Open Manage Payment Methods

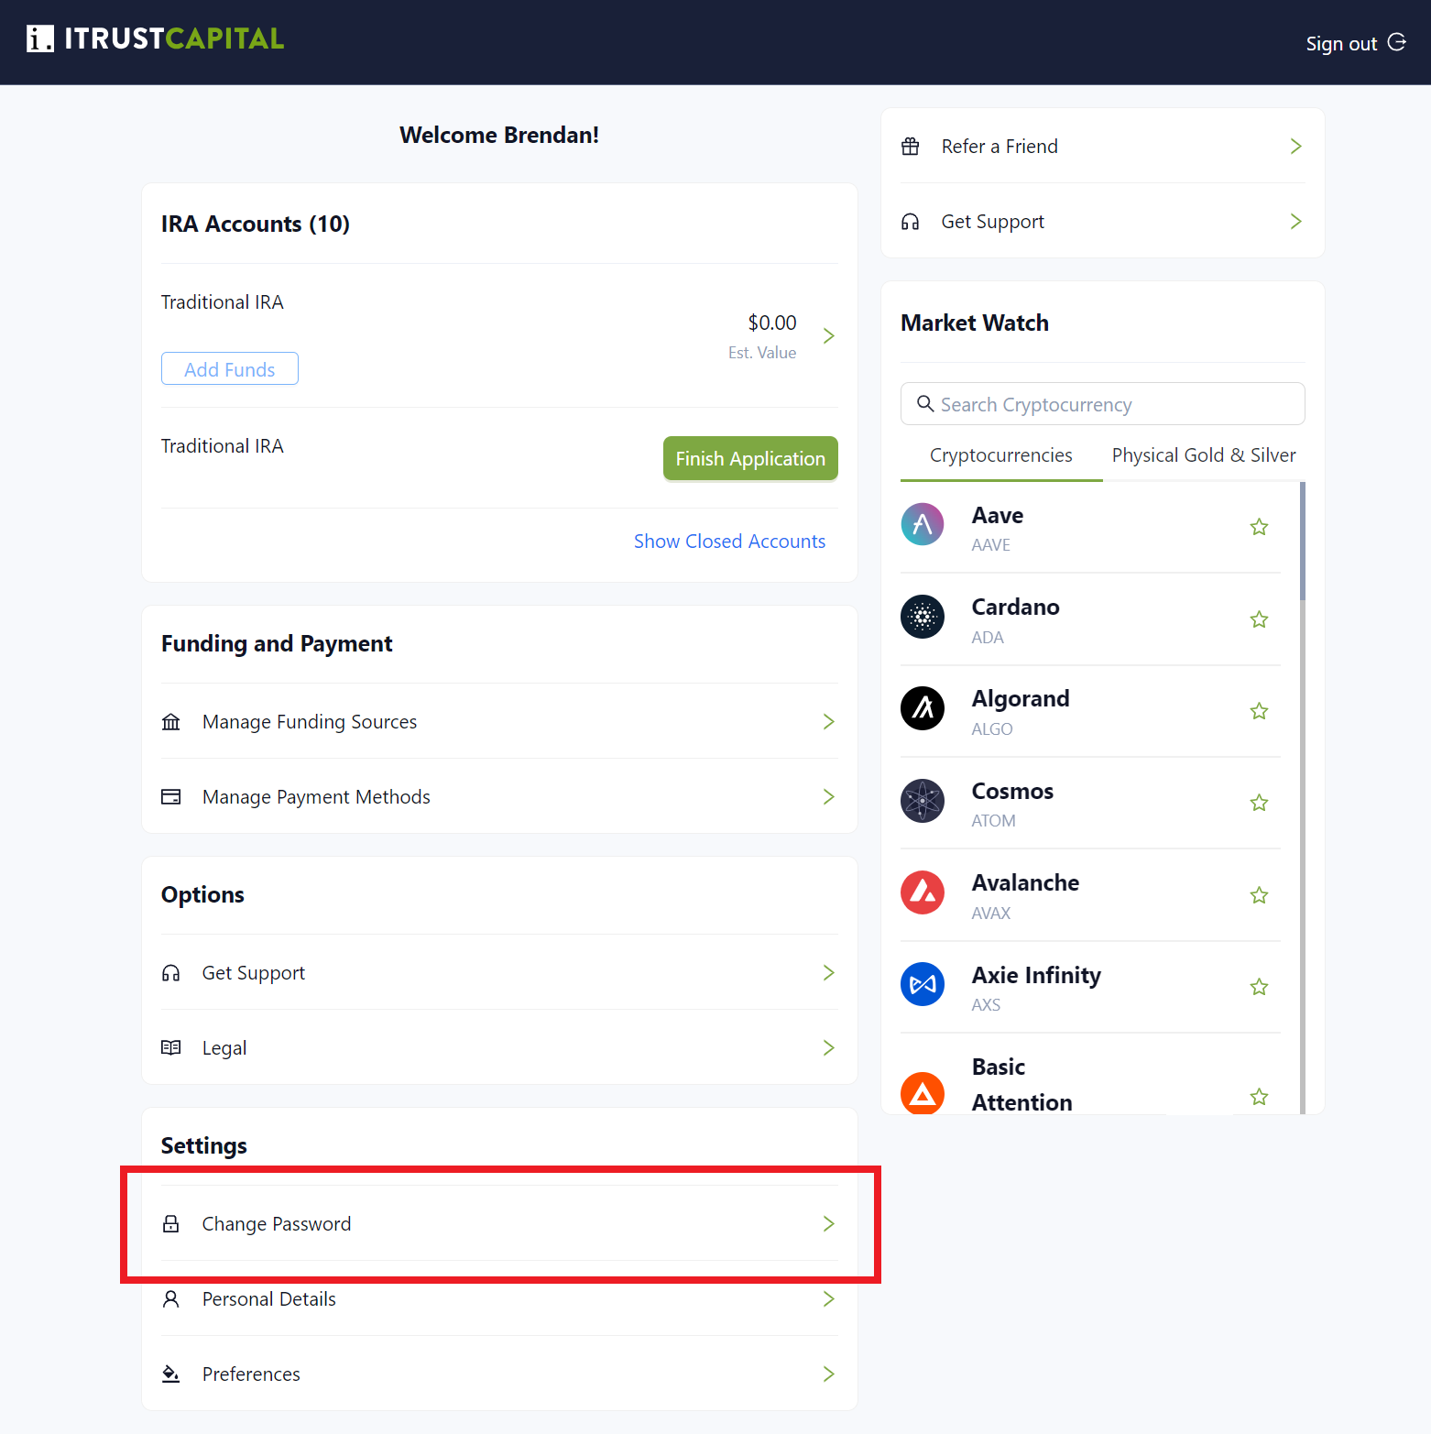click(x=499, y=797)
